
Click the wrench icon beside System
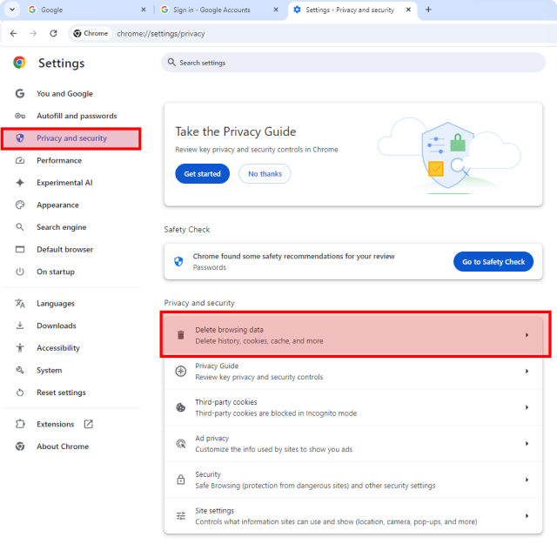tap(20, 370)
